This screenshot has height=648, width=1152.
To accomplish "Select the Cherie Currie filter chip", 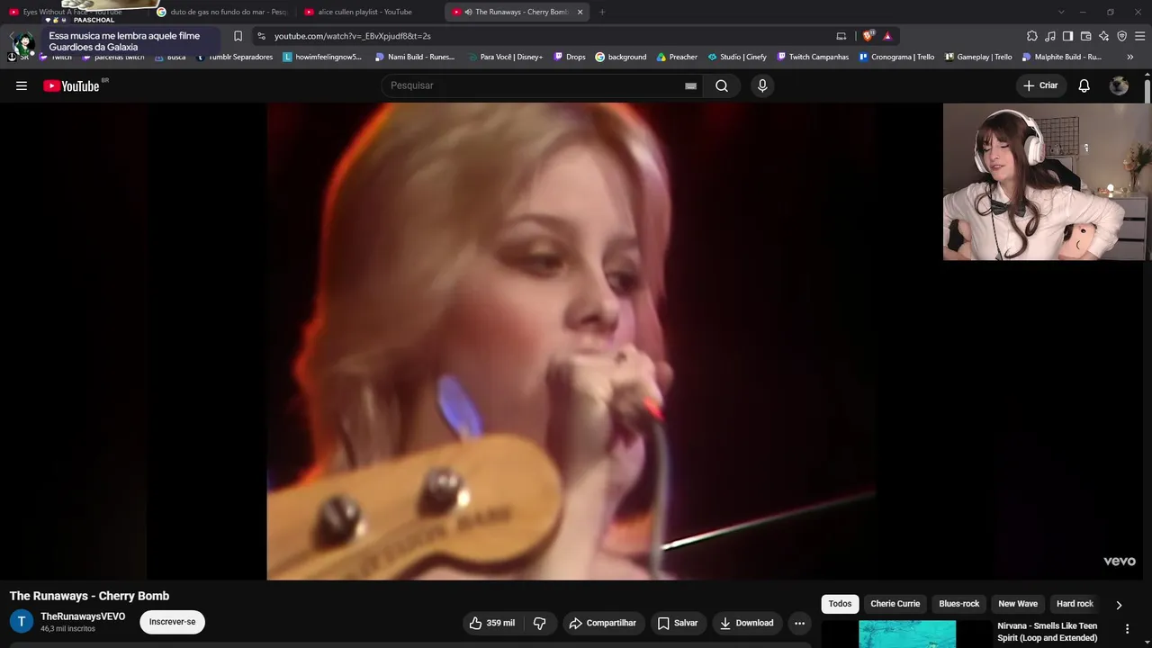I will (895, 604).
